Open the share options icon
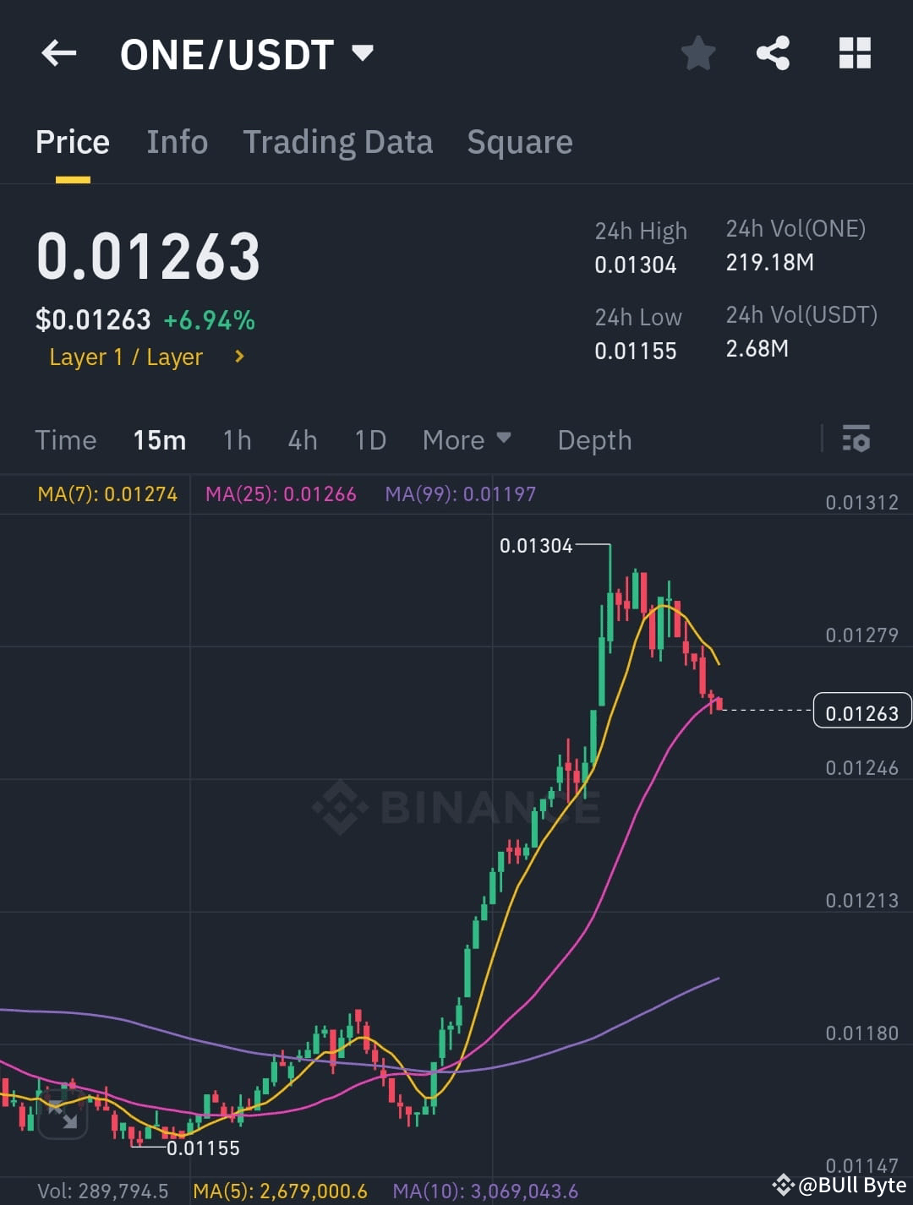Screen dimensions: 913x1205 772,52
